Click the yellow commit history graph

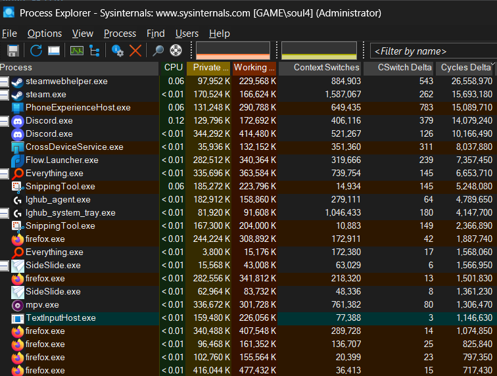(x=319, y=51)
